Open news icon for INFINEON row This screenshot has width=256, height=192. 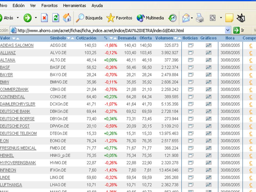(191, 170)
